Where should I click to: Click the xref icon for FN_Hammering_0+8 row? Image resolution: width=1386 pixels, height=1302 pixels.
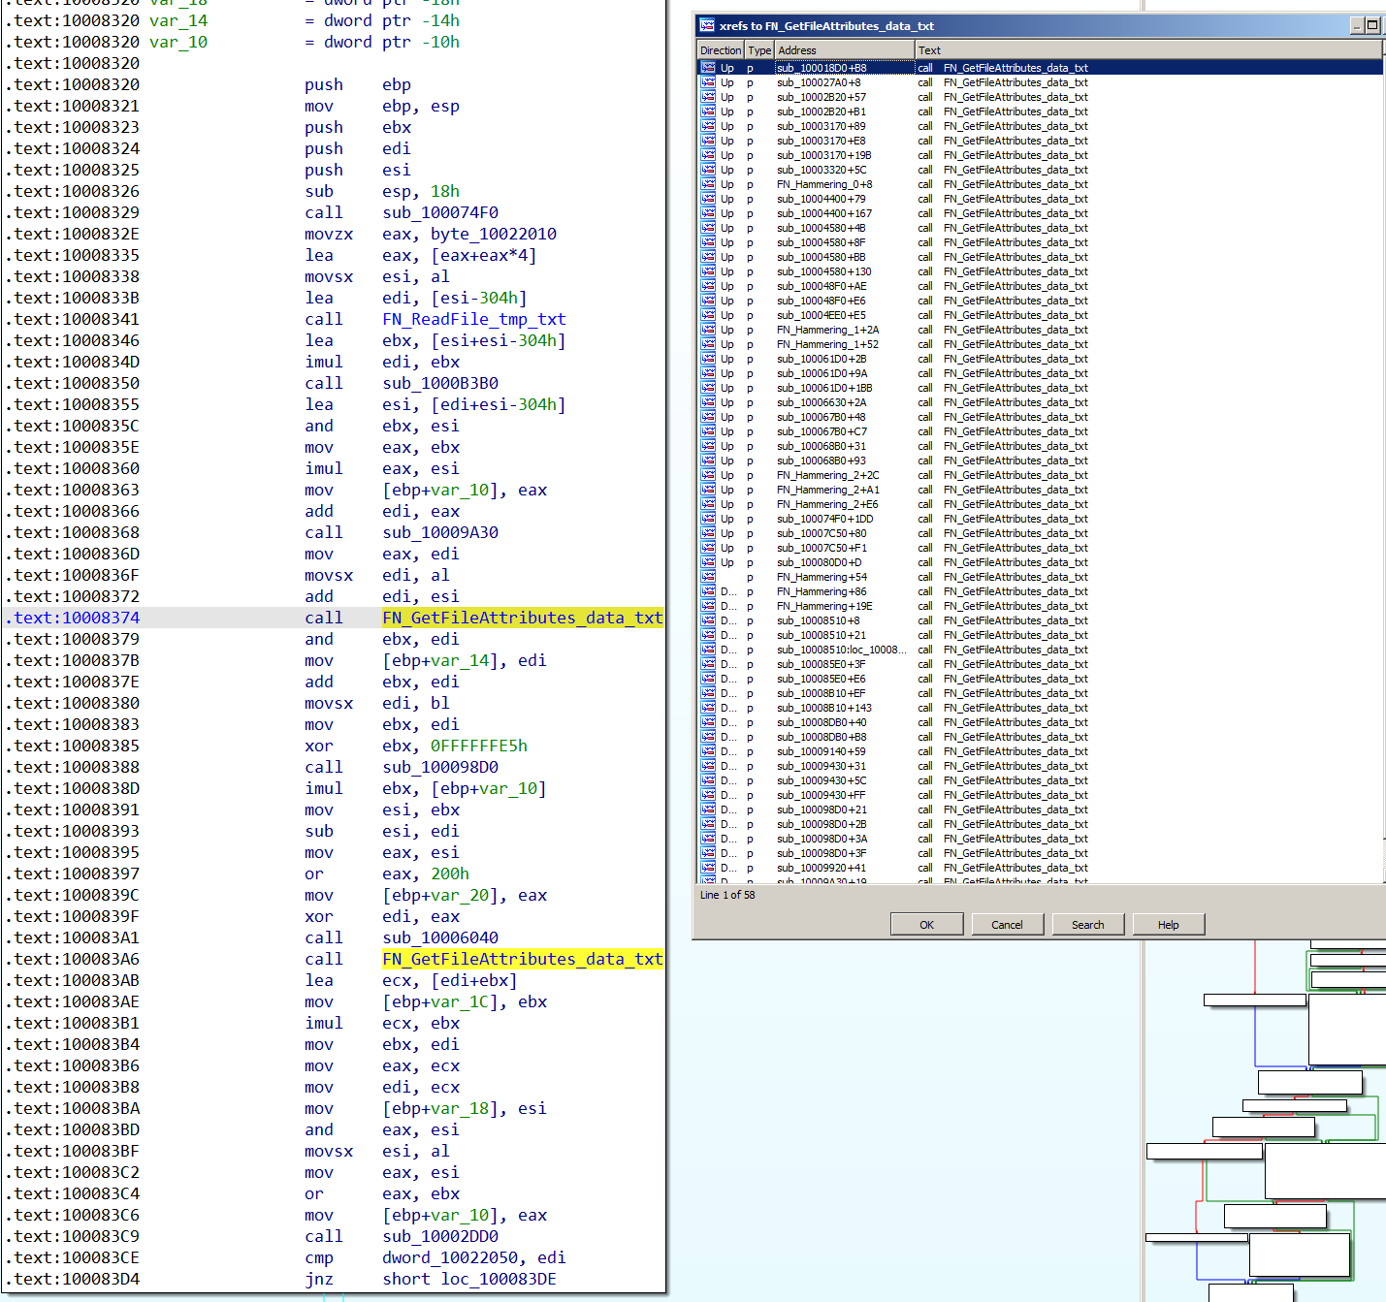pos(708,184)
